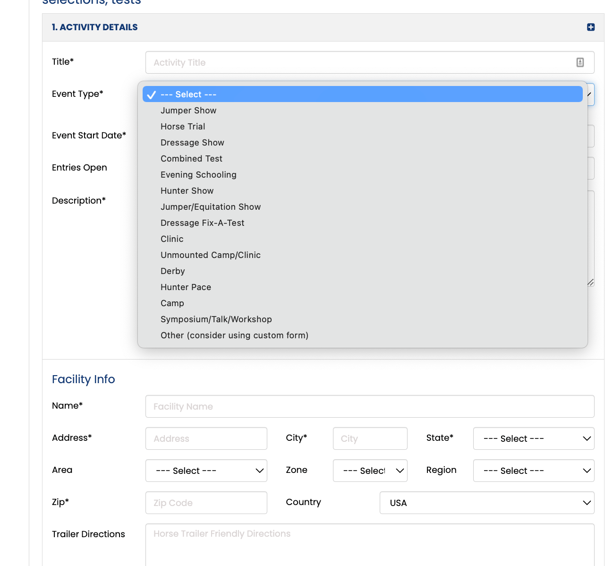Click the Description textarea resize handle
The image size is (613, 566).
click(x=590, y=283)
